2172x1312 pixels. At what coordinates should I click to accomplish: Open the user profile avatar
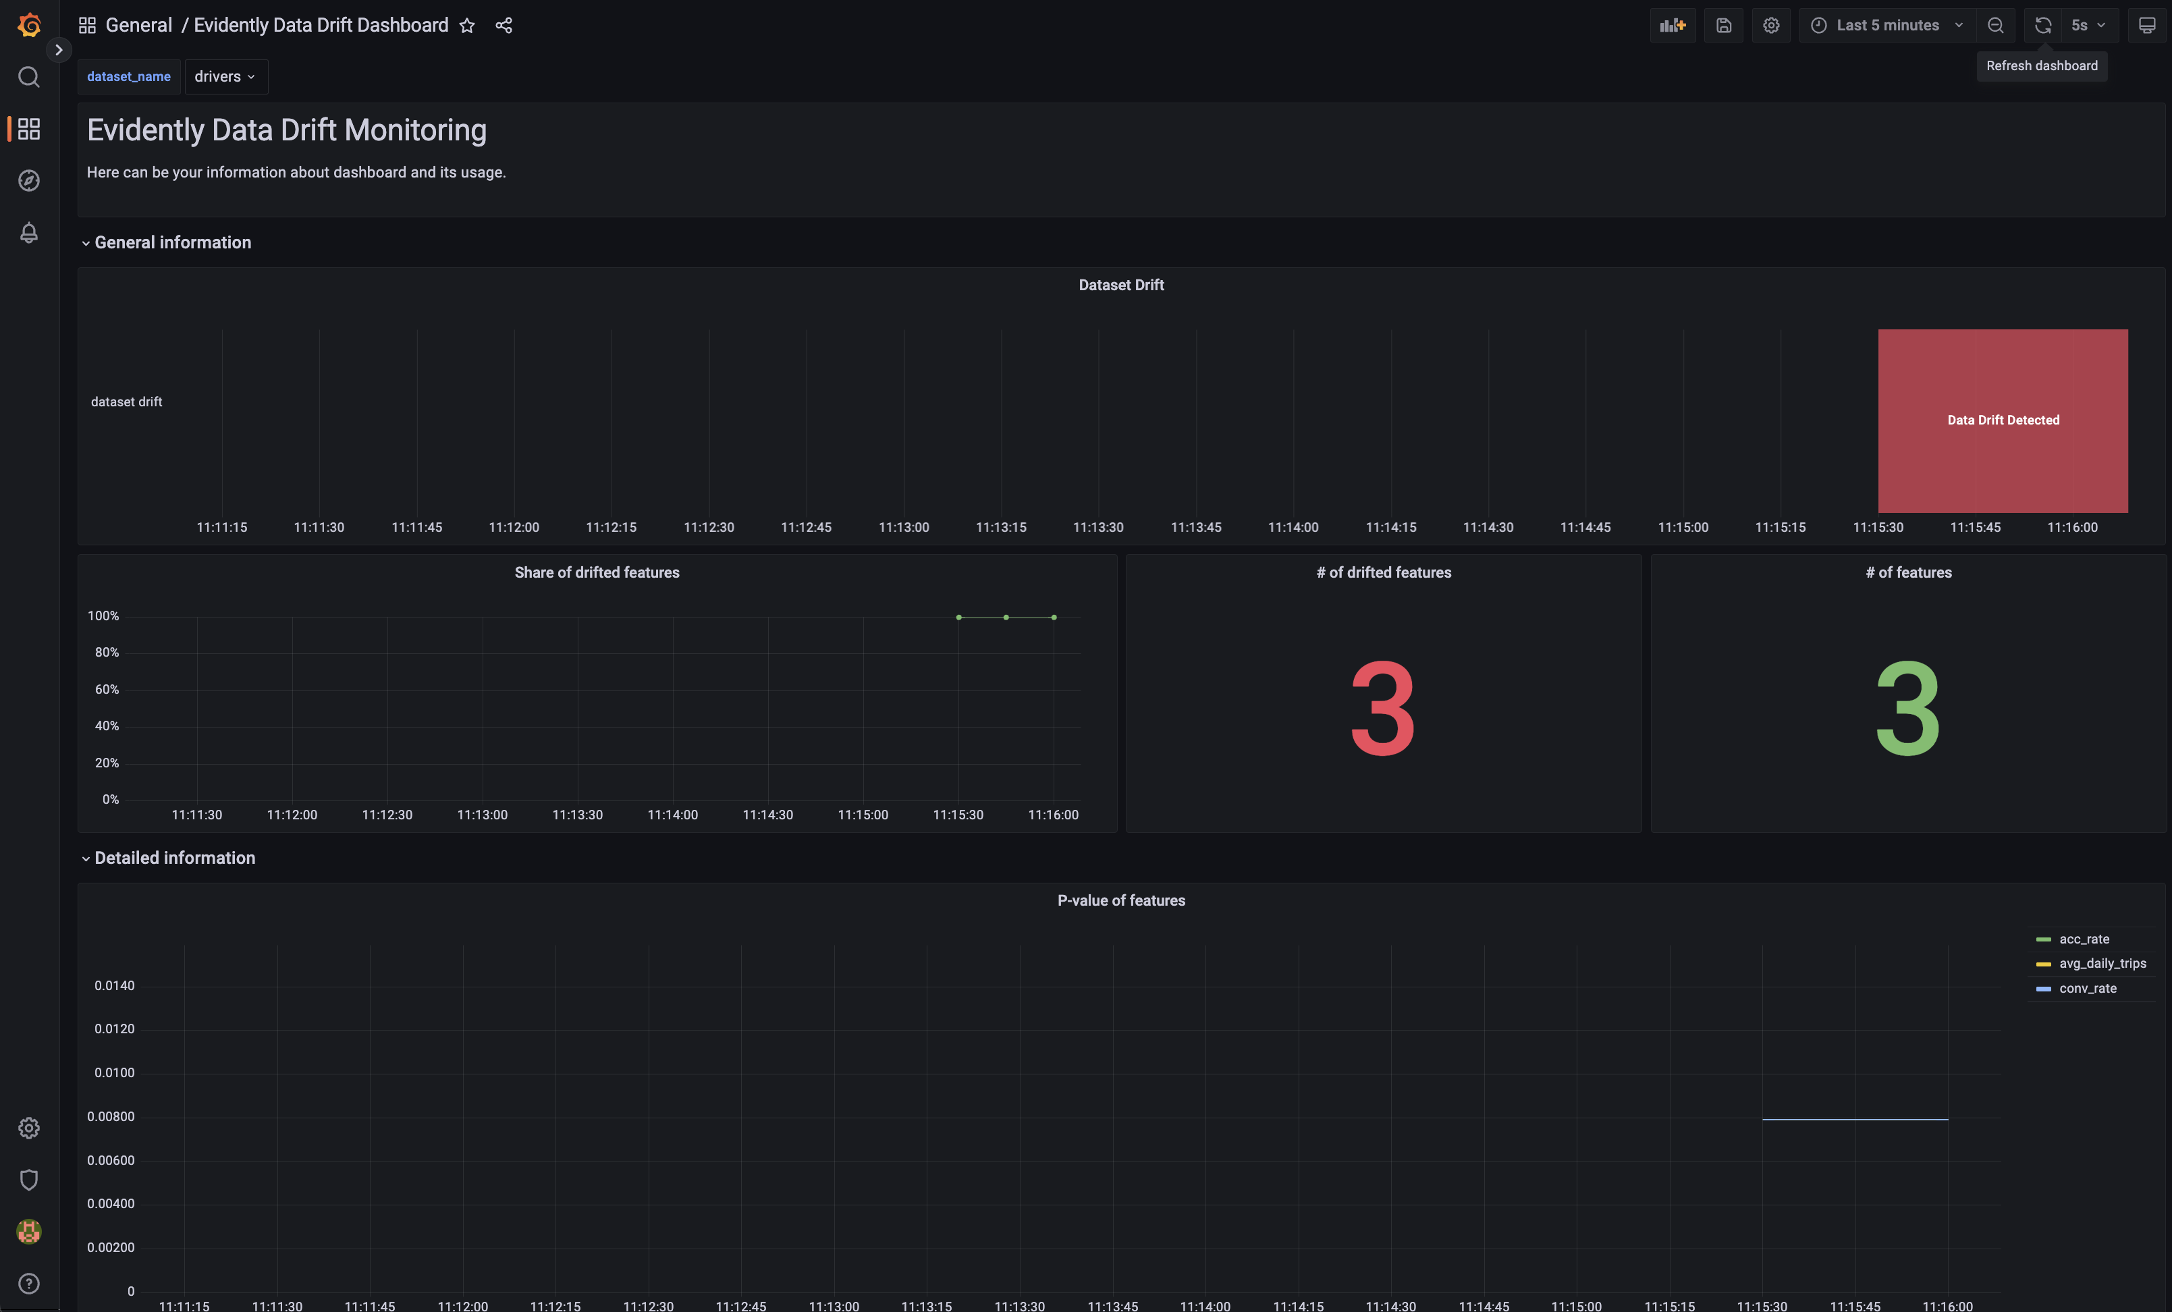pos(29,1231)
